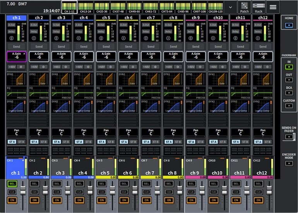Open ch 2 EQ curve display

click(39, 93)
